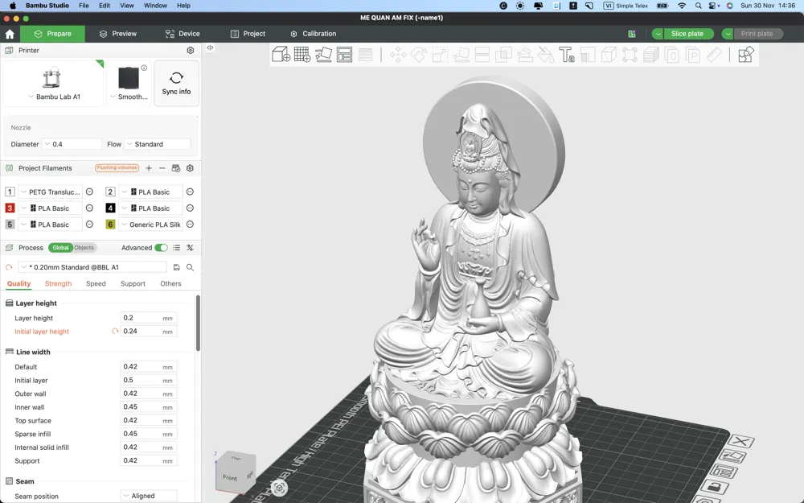The image size is (804, 503).
Task: Click the compare presets icon
Action: 190,247
